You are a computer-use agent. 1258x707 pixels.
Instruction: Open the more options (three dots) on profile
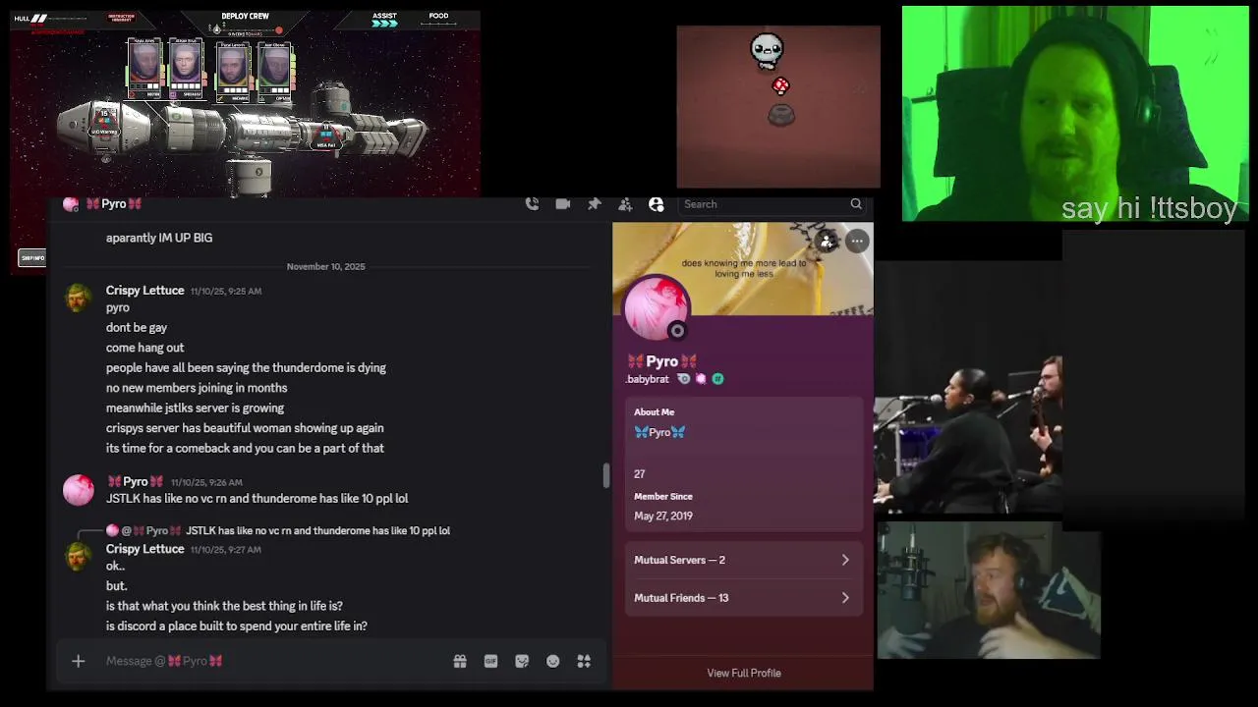[x=857, y=241]
